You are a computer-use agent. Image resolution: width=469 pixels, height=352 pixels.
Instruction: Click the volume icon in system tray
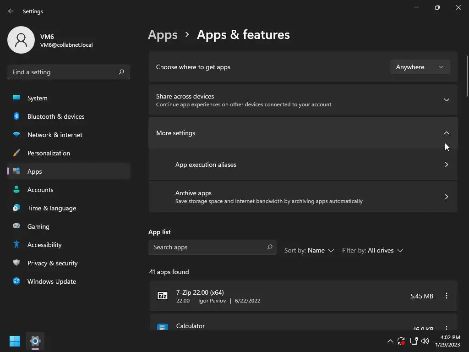point(425,341)
